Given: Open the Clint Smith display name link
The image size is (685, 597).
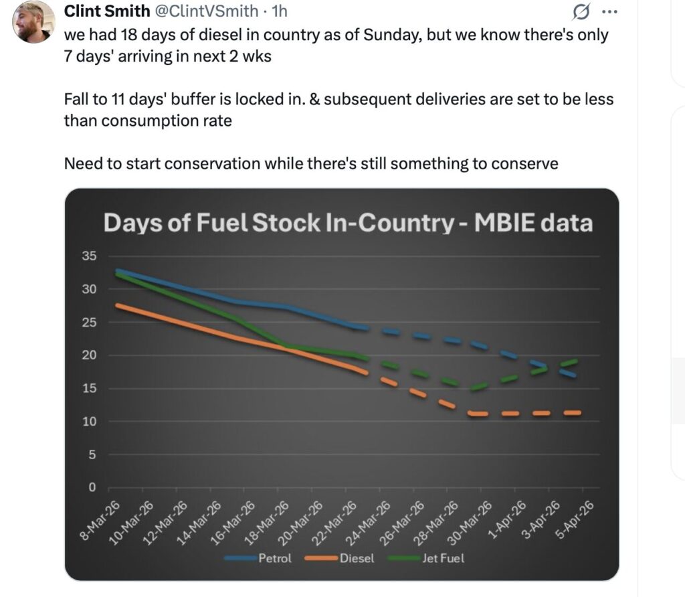Looking at the screenshot, I should [106, 12].
